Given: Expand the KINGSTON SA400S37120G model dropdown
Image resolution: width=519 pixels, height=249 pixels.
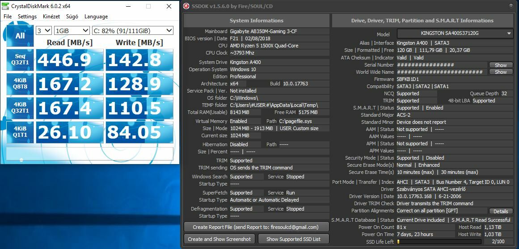Looking at the screenshot, I should coord(455,34).
